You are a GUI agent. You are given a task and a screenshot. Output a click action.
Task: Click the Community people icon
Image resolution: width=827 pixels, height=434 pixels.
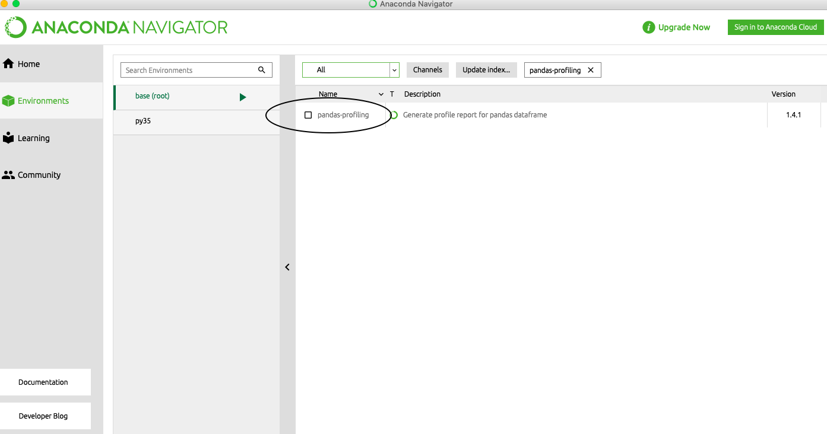[8, 175]
